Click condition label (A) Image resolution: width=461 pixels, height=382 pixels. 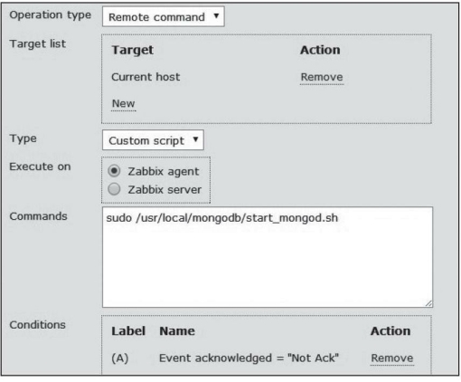tap(120, 358)
